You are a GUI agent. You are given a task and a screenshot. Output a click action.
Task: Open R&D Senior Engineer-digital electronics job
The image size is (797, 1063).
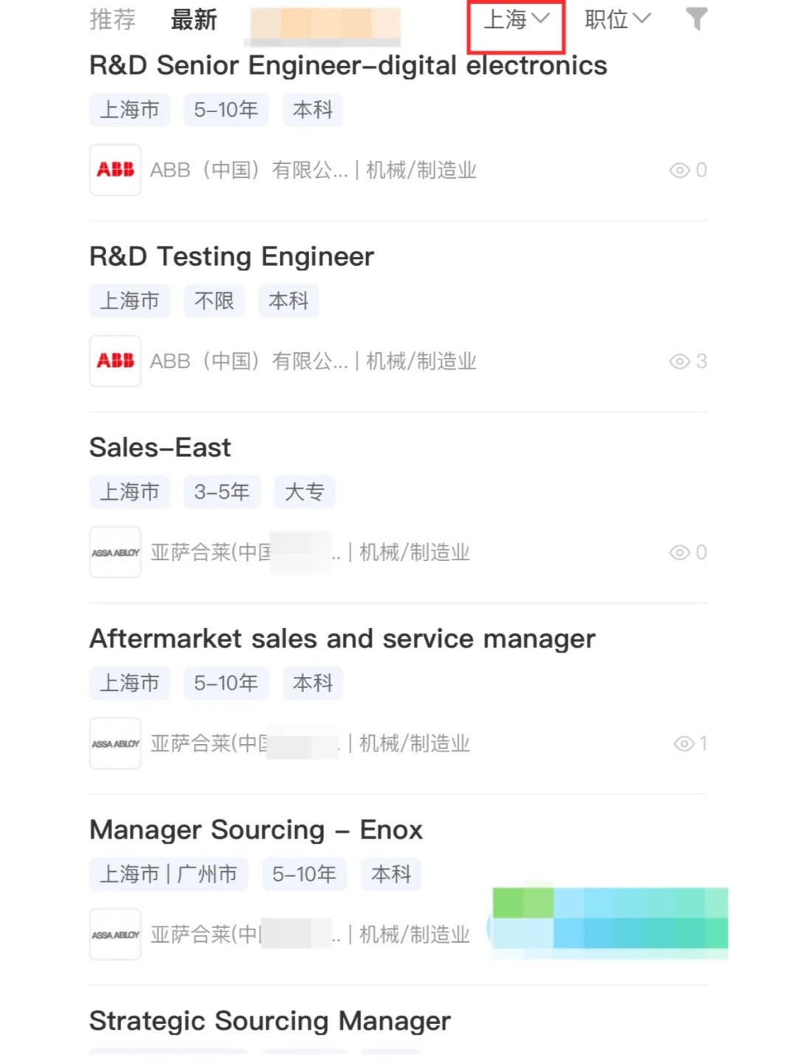(348, 66)
